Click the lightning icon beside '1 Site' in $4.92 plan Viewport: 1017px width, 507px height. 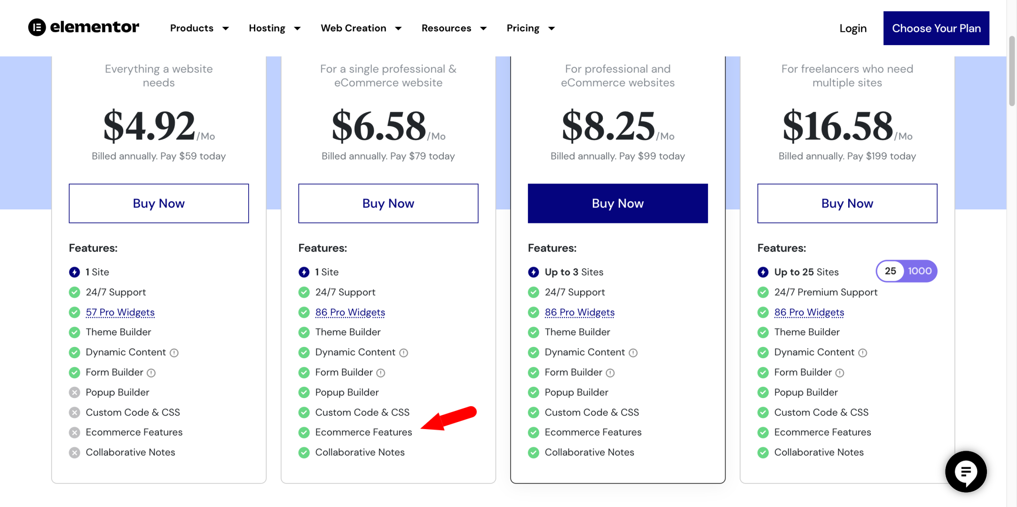74,272
